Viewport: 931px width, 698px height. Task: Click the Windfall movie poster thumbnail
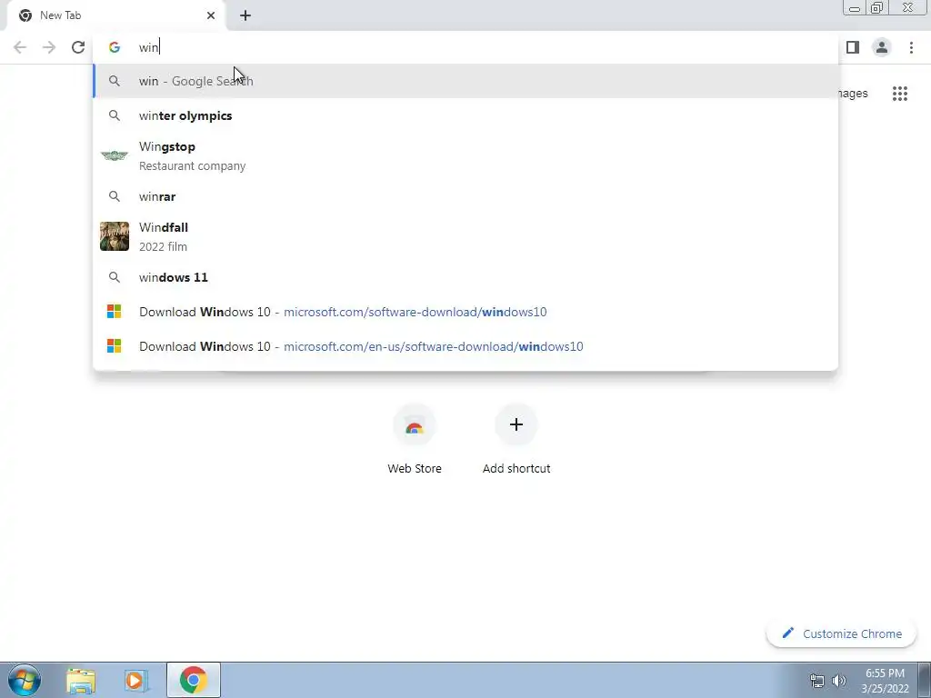pyautogui.click(x=114, y=236)
